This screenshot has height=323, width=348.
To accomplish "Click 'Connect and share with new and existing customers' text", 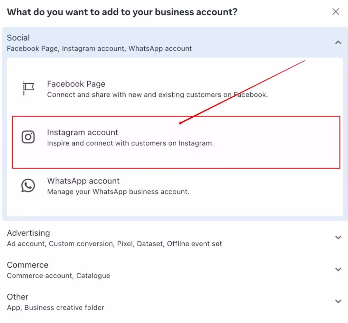I will point(157,95).
